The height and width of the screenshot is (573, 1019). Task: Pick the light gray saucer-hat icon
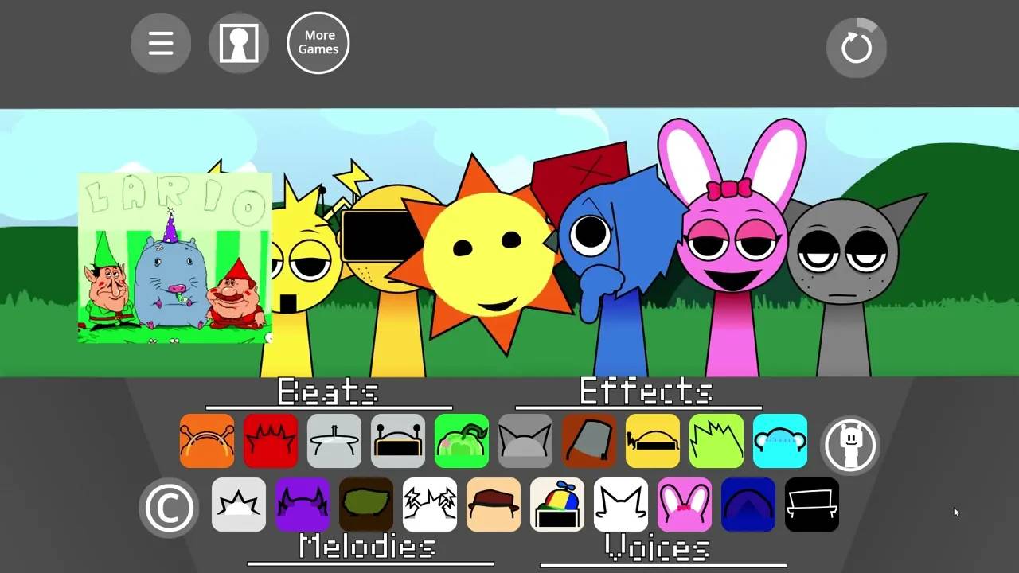coord(334,441)
